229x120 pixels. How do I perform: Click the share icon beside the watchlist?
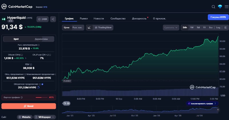[53, 19]
